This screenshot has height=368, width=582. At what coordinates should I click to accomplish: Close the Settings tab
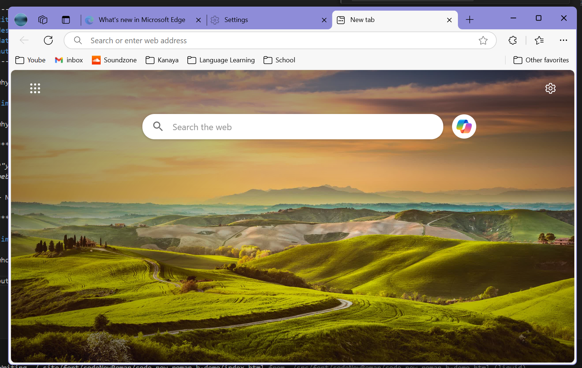point(324,20)
